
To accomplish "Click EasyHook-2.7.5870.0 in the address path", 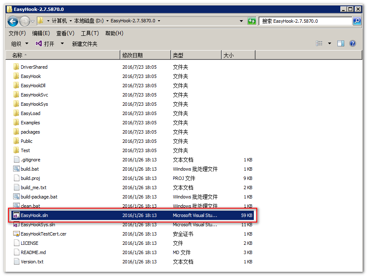I will [x=133, y=21].
